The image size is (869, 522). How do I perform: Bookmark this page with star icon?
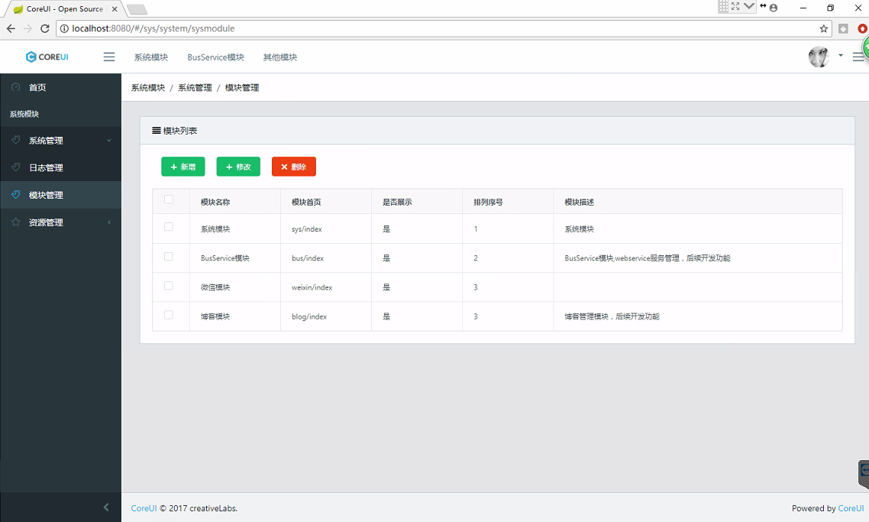[824, 29]
